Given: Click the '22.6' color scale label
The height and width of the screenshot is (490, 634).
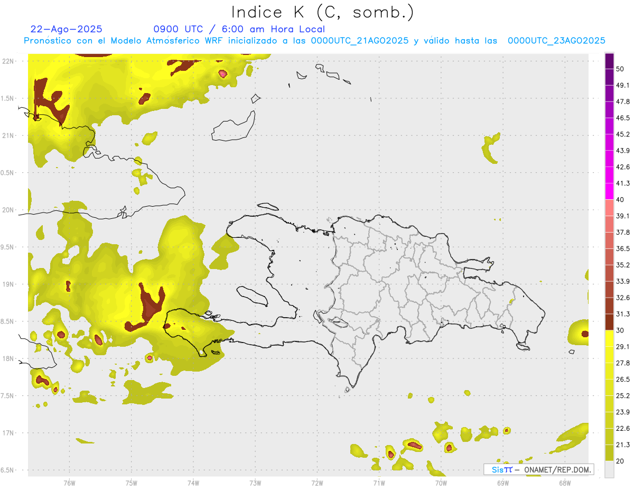Looking at the screenshot, I should (x=623, y=428).
